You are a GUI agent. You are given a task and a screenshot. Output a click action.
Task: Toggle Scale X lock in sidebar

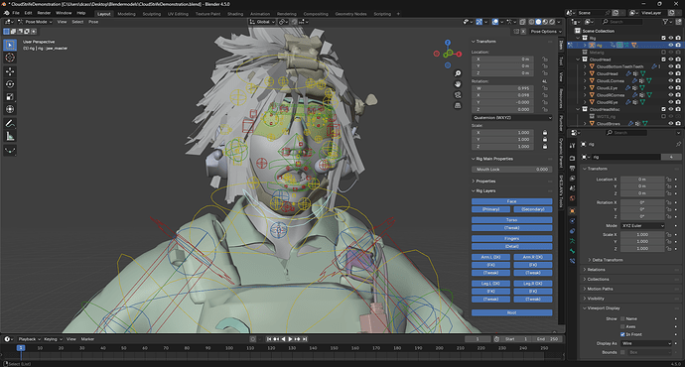click(545, 133)
